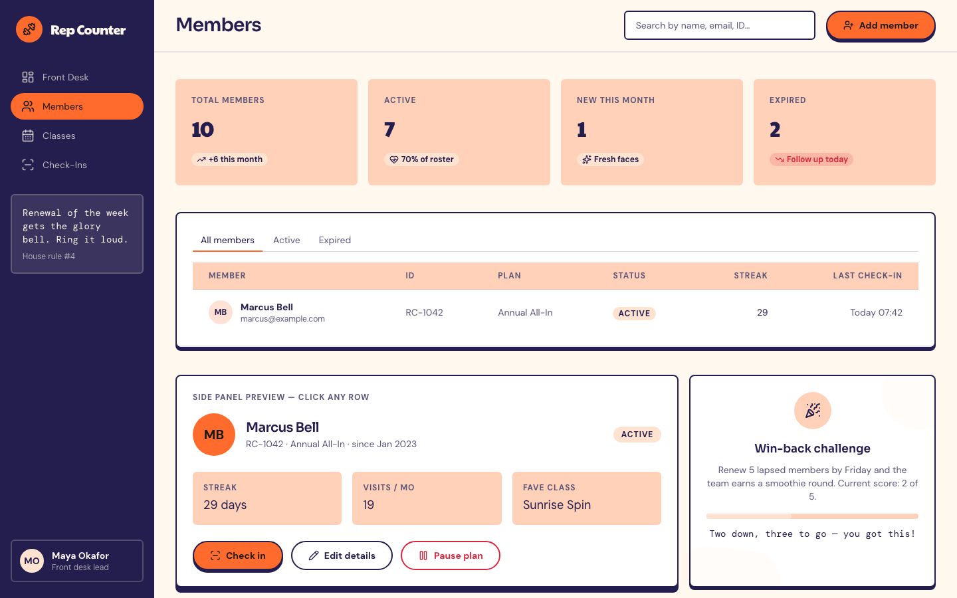957x598 pixels.
Task: Click the TOTAL MEMBERS stat card
Action: tap(266, 132)
